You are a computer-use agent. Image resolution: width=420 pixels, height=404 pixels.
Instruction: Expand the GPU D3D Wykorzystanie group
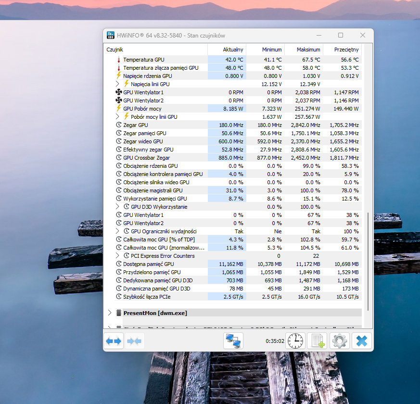pyautogui.click(x=118, y=207)
